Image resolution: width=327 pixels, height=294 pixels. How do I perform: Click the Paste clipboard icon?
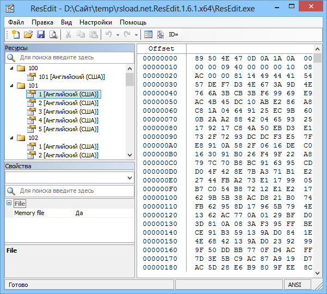point(94,34)
